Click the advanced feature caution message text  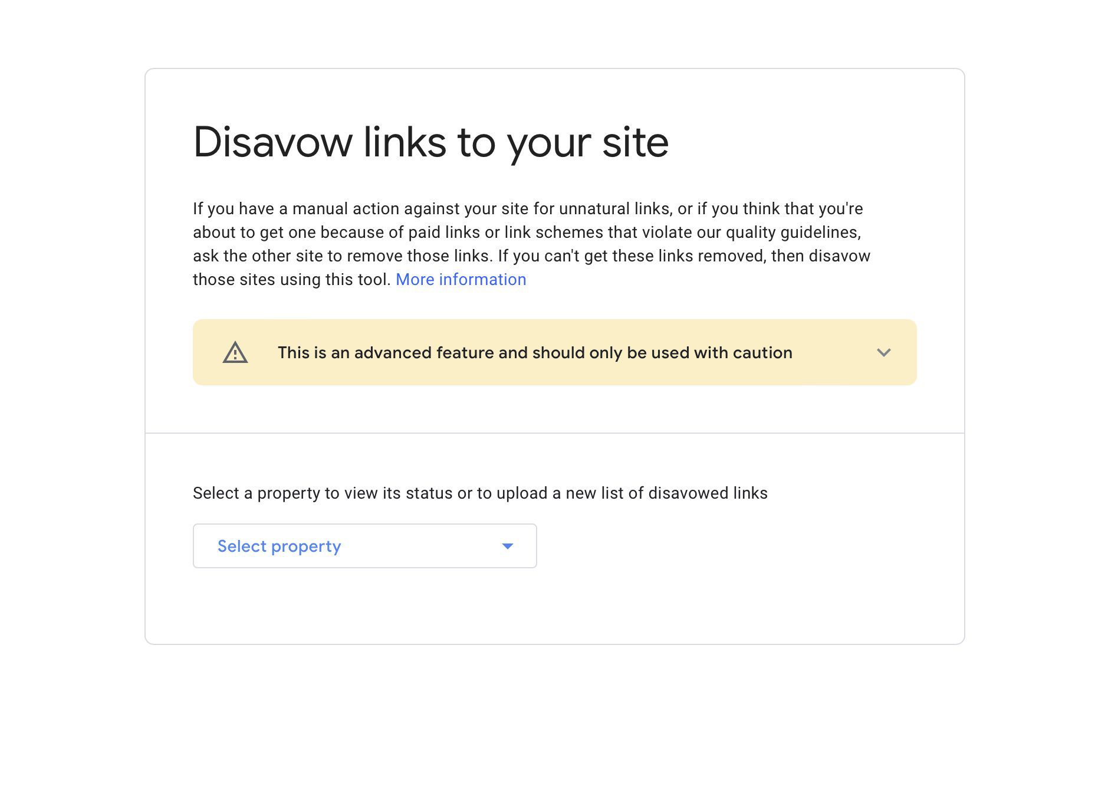[x=535, y=352]
